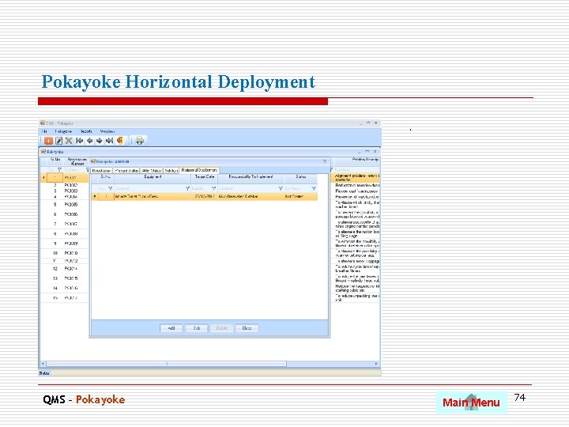
Task: Click the orange Add New record icon
Action: (x=48, y=141)
